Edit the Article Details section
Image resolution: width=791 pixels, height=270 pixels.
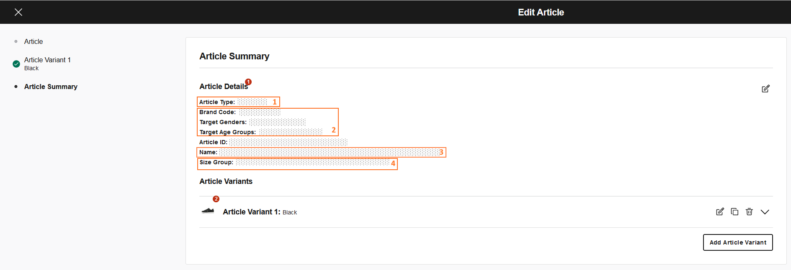765,89
